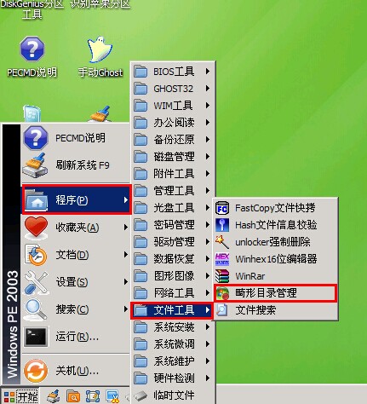Select 畸形目录管理 menu entry
This screenshot has width=367, height=404.
point(275,293)
